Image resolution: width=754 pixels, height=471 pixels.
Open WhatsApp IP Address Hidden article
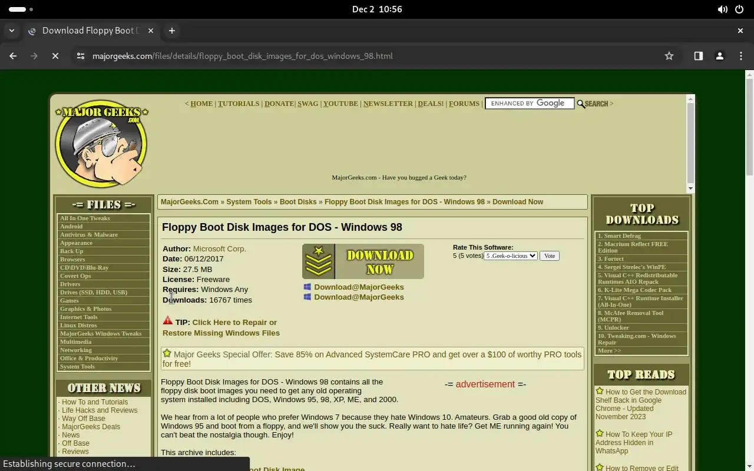(x=634, y=443)
